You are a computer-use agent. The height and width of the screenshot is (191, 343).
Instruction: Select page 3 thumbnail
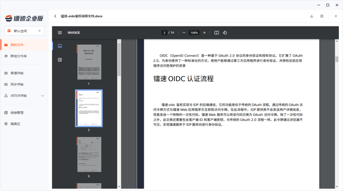tap(89, 155)
